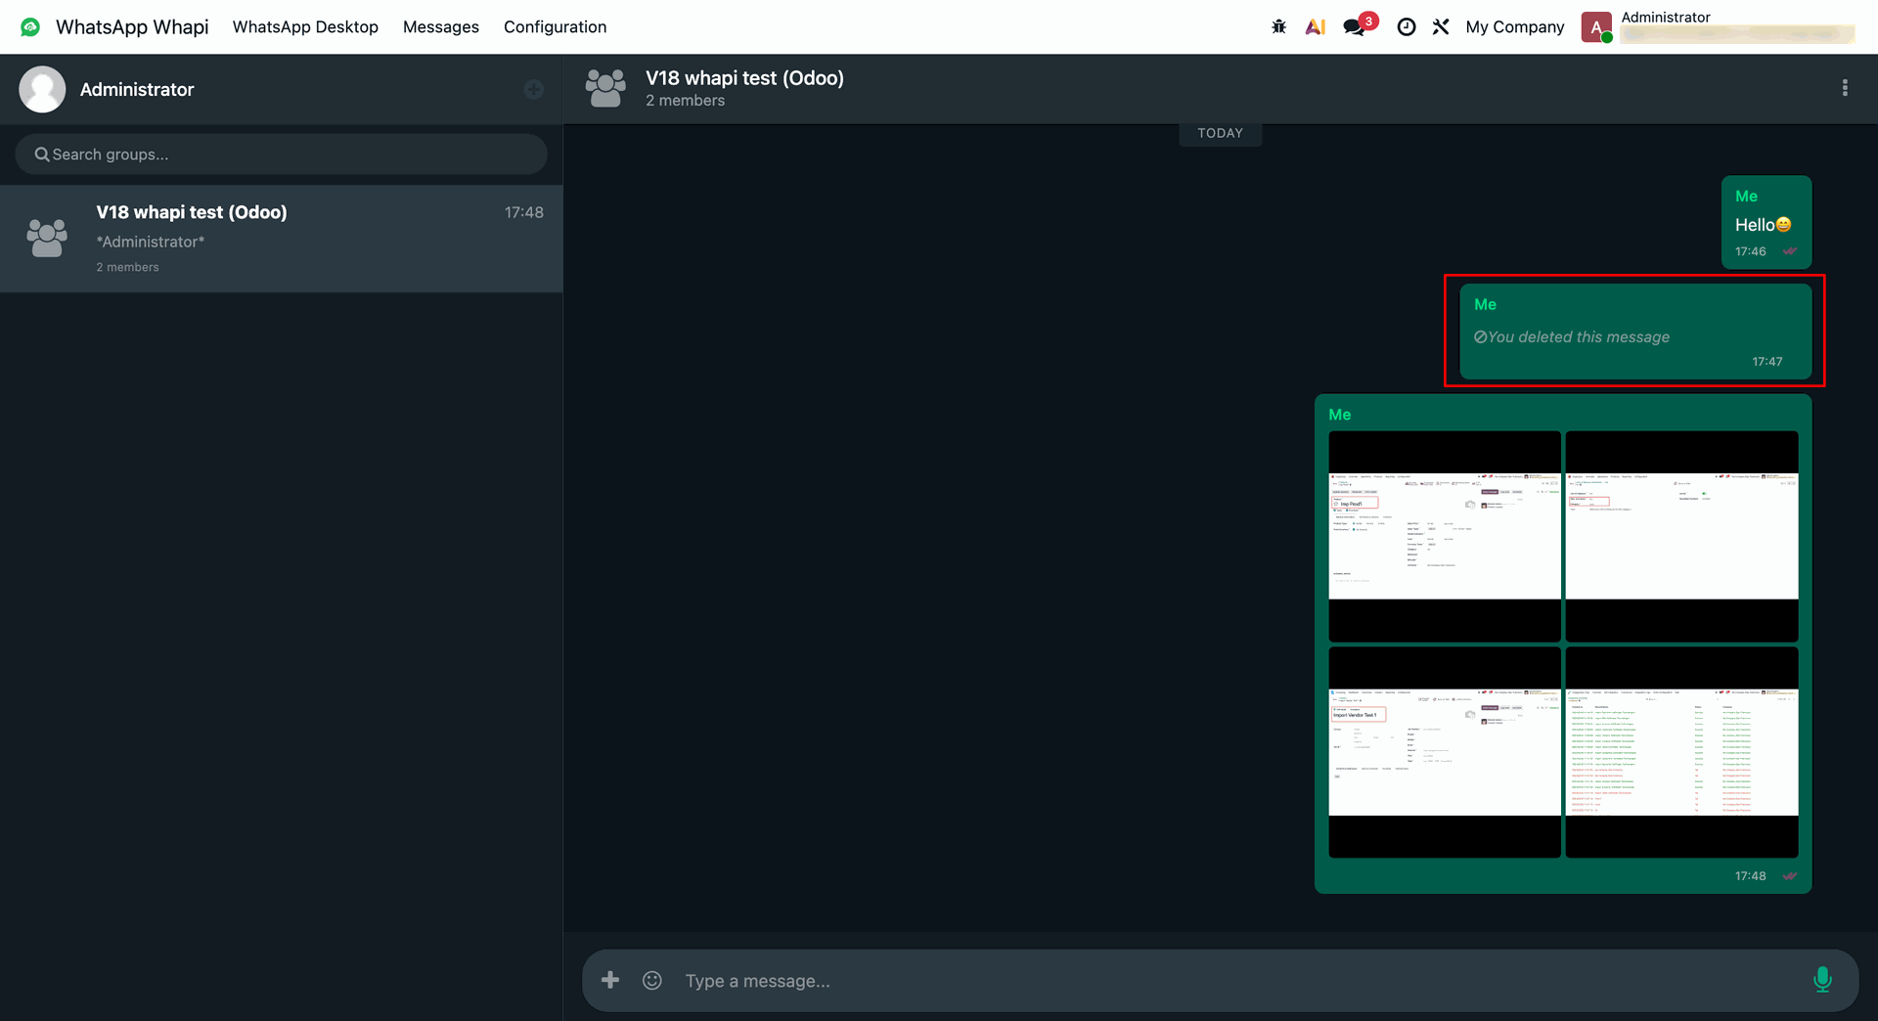1878x1021 pixels.
Task: Click the attach plus icon
Action: coord(610,980)
